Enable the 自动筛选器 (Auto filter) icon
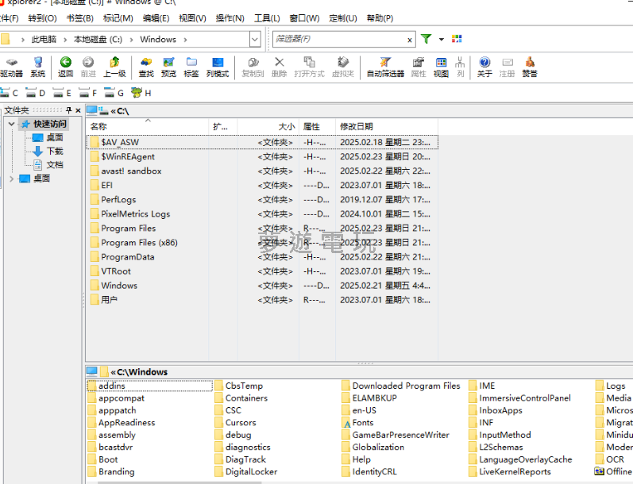Viewport: 633px width, 484px height. [385, 66]
